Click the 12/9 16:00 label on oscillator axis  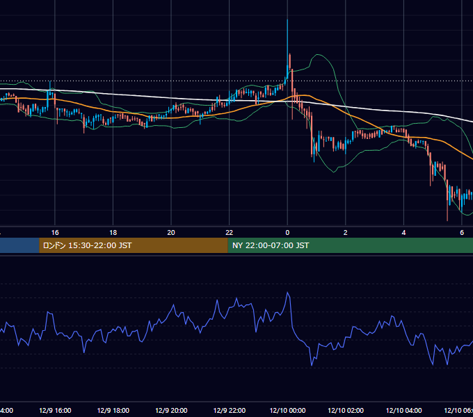(55, 410)
